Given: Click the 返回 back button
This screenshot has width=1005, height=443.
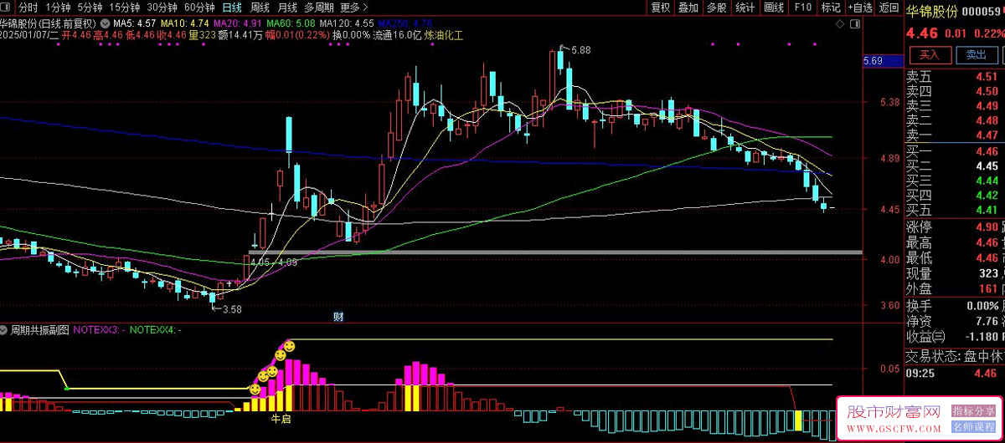Looking at the screenshot, I should tap(889, 8).
